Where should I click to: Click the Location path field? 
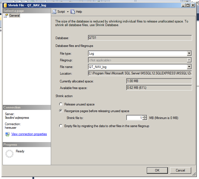click(140, 74)
